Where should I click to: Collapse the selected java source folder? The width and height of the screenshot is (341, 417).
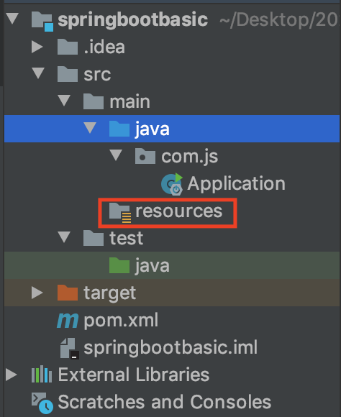pos(90,128)
